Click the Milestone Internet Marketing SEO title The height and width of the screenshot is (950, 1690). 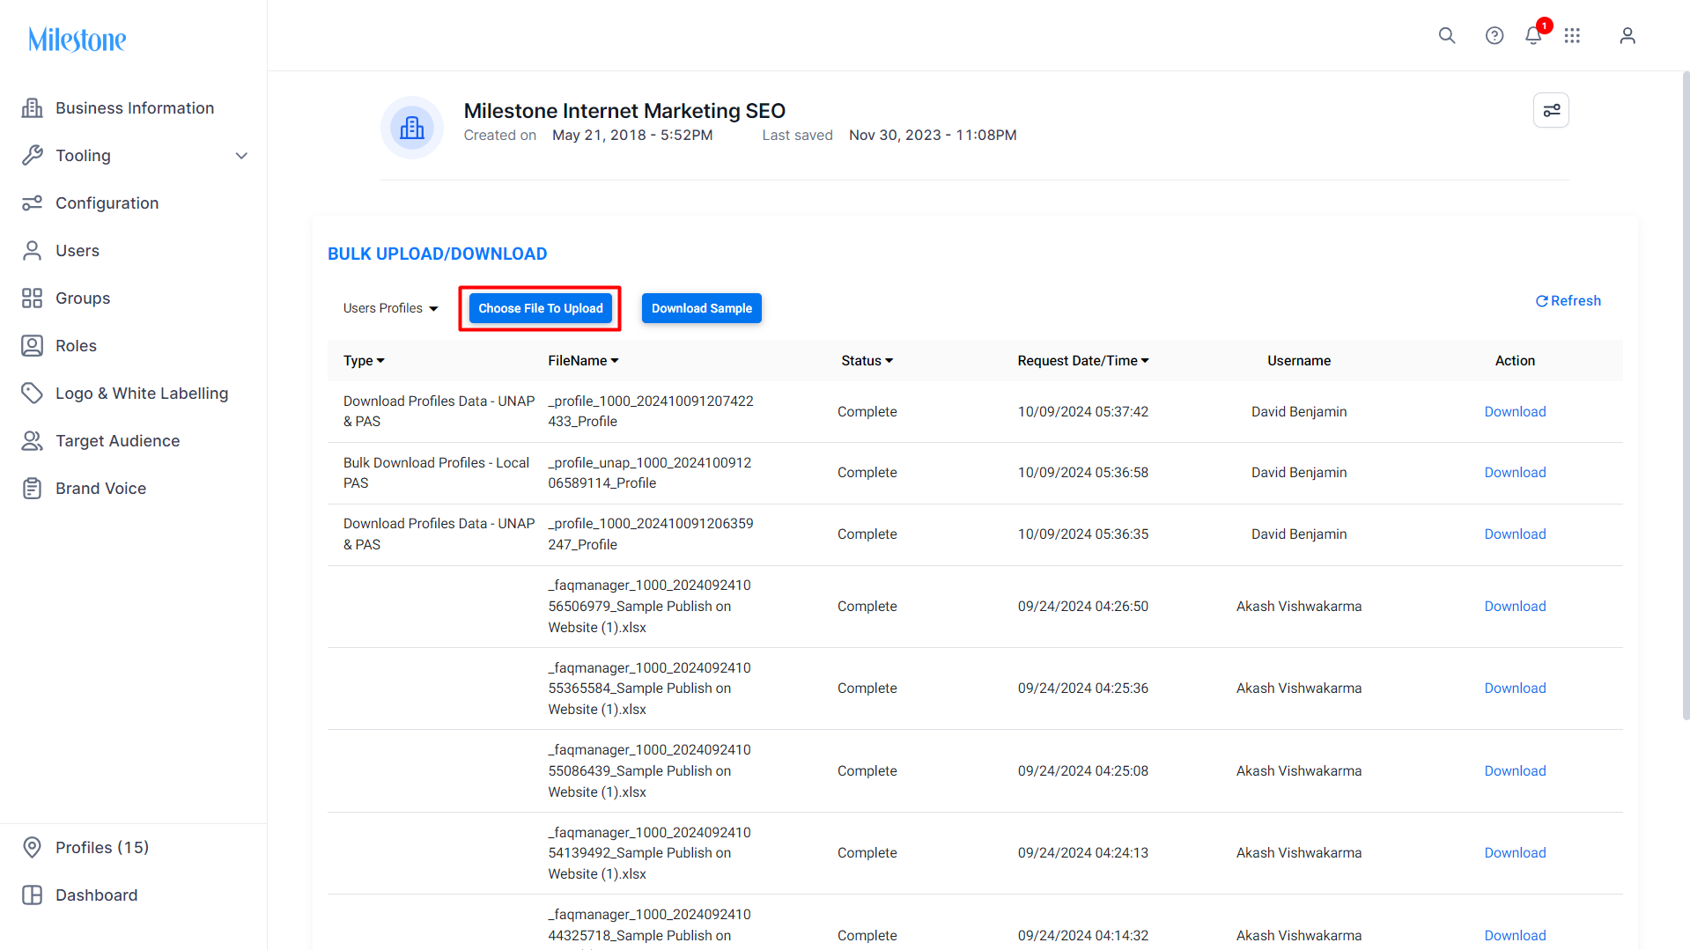624,111
